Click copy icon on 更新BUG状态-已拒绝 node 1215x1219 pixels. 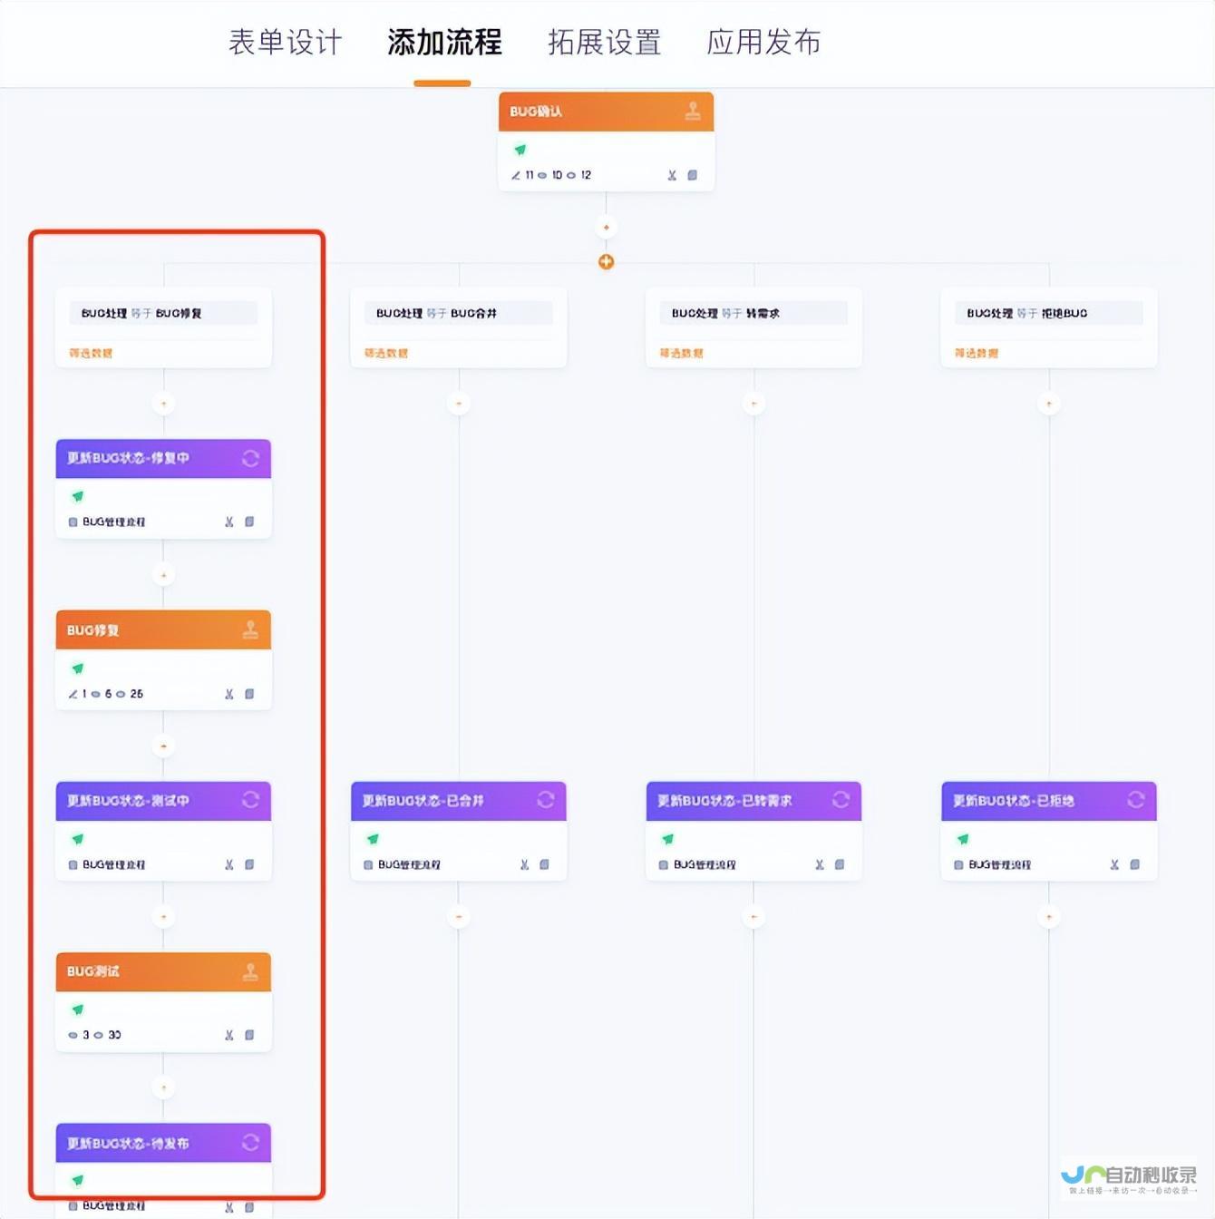click(1134, 864)
